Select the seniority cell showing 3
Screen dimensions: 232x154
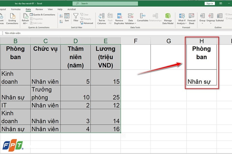point(75,117)
